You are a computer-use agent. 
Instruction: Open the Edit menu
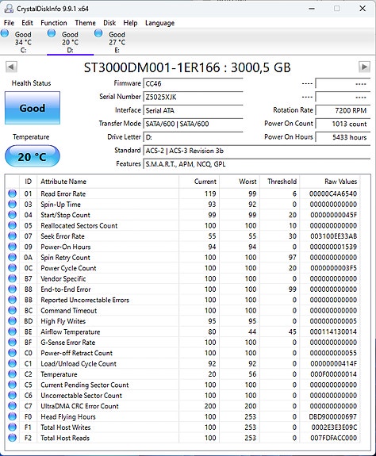pos(27,23)
